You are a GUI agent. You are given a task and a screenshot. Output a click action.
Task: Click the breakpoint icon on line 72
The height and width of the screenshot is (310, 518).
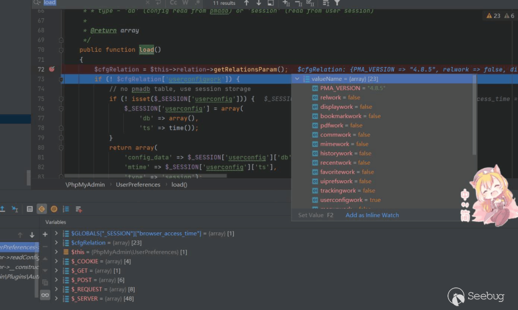(x=52, y=69)
